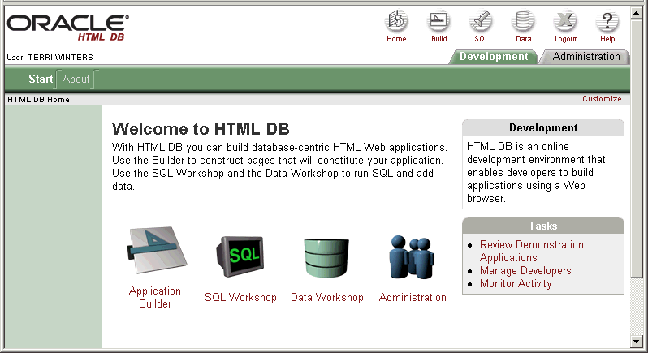Click the SQL icon in top toolbar
The width and height of the screenshot is (648, 353).
tap(482, 22)
